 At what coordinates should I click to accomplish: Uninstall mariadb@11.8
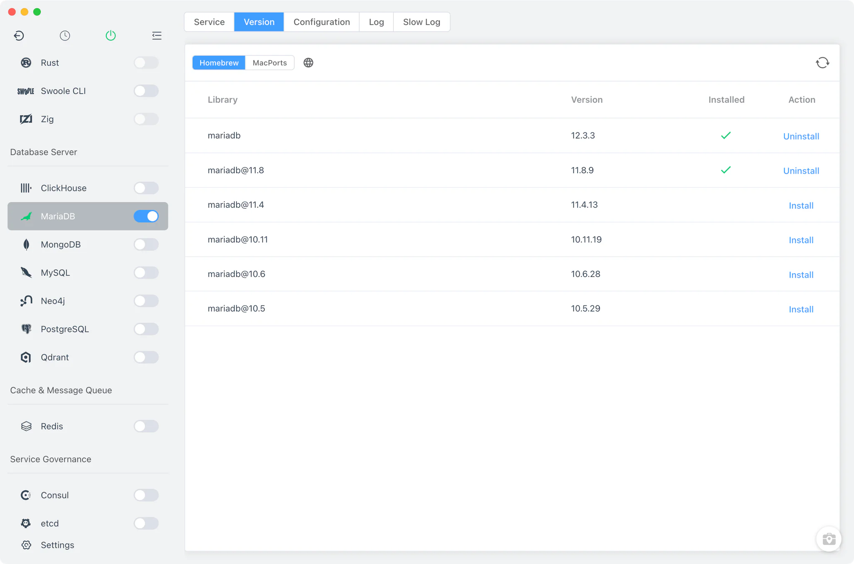[801, 171]
